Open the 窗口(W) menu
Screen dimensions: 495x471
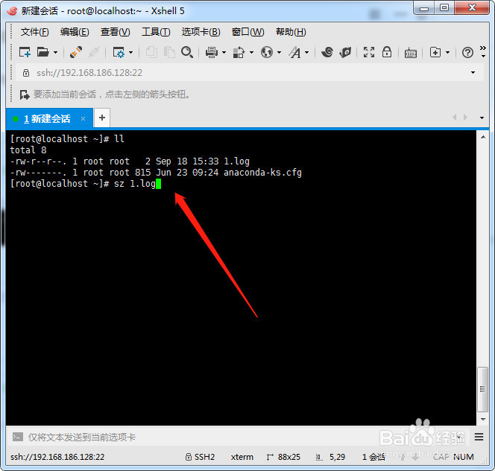[x=248, y=32]
